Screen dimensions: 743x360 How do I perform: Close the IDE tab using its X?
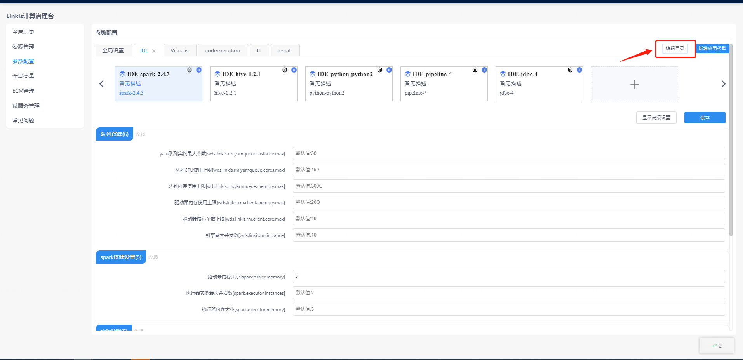(x=154, y=51)
